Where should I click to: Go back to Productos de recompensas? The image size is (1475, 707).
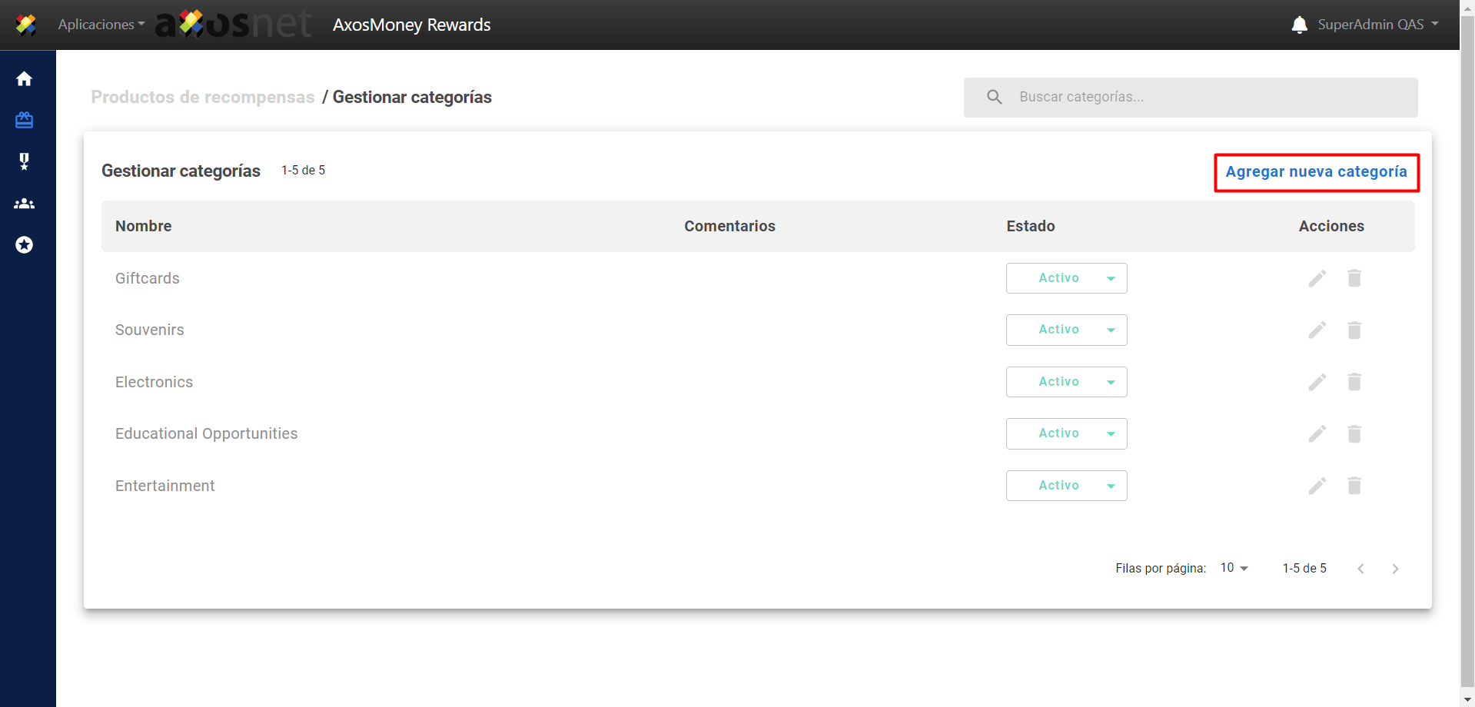tap(203, 97)
